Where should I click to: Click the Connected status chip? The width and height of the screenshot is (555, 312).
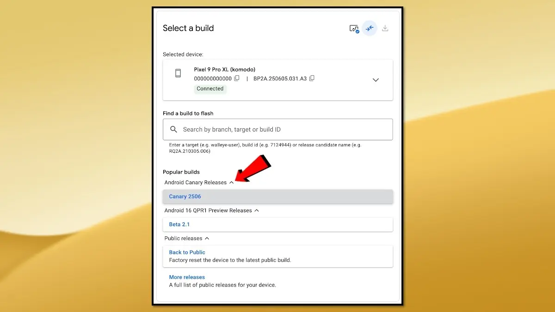pyautogui.click(x=210, y=89)
